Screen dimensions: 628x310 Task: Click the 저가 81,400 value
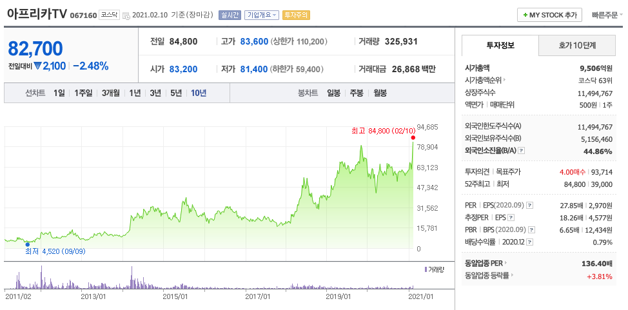pos(254,70)
